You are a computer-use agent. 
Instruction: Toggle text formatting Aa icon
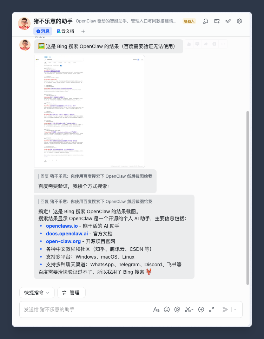click(157, 309)
